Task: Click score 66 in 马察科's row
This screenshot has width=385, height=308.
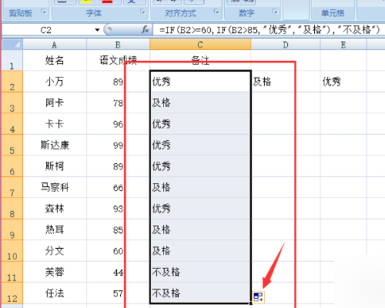Action: tap(118, 187)
